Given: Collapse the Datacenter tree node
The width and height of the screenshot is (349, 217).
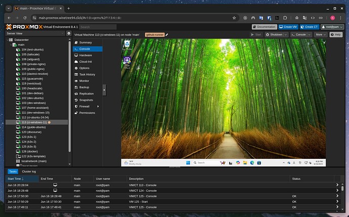Looking at the screenshot, I should [8, 40].
